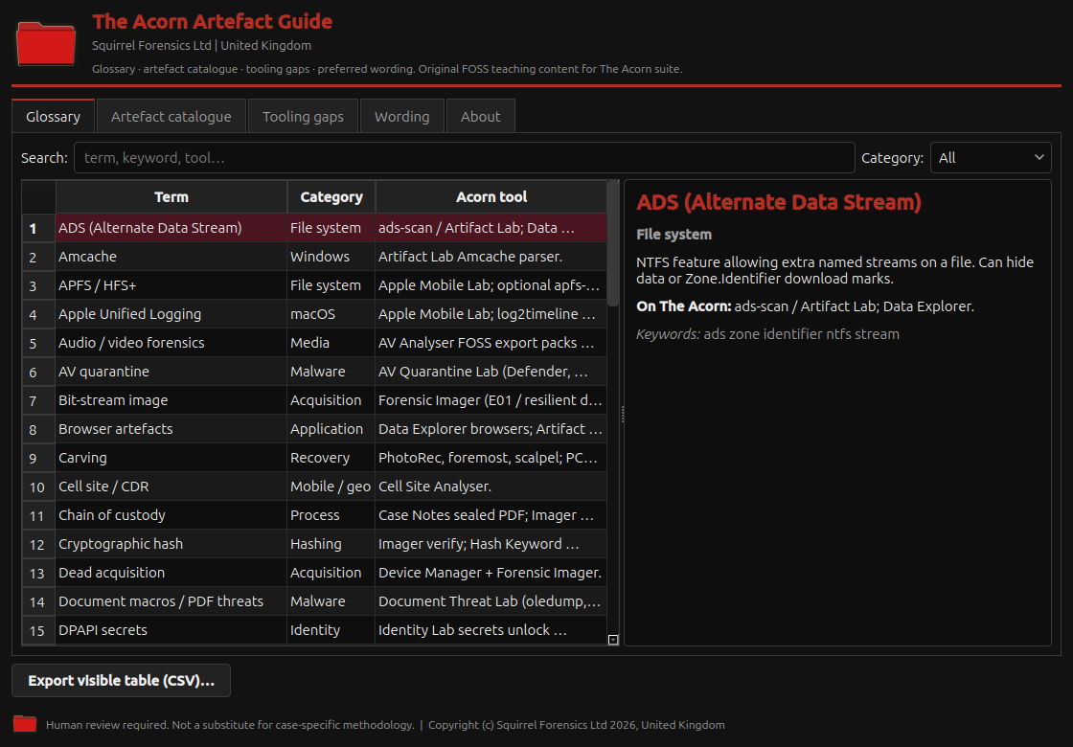Sort by Acorn tool column header
The height and width of the screenshot is (747, 1073).
[491, 197]
